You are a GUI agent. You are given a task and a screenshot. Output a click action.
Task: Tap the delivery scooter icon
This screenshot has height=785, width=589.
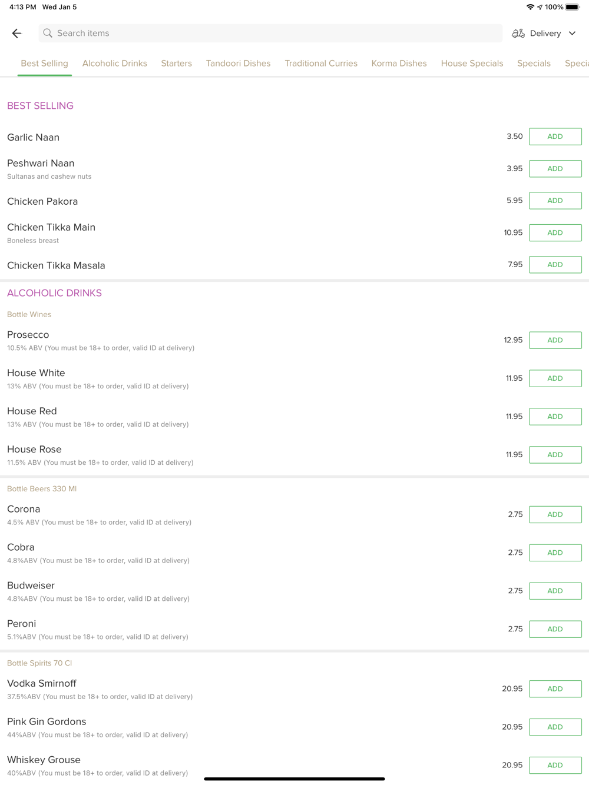click(518, 34)
